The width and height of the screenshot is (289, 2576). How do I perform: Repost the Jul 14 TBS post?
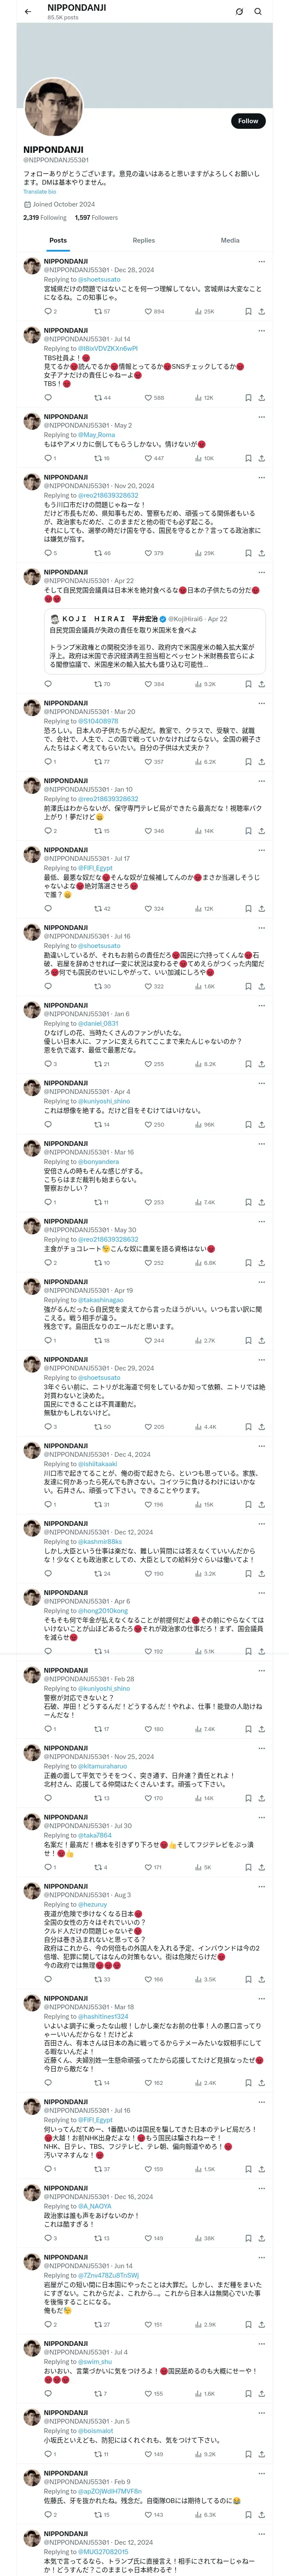pos(101,398)
